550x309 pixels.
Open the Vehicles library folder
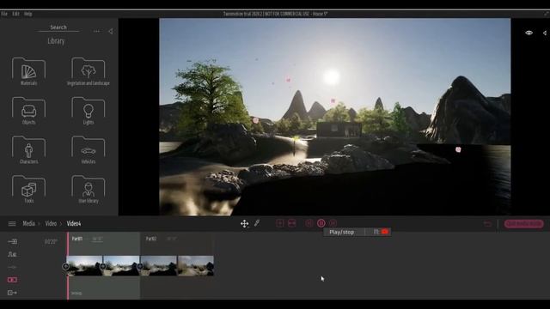88,150
